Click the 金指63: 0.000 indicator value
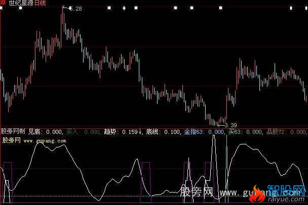This screenshot has height=205, width=308. coord(205,132)
